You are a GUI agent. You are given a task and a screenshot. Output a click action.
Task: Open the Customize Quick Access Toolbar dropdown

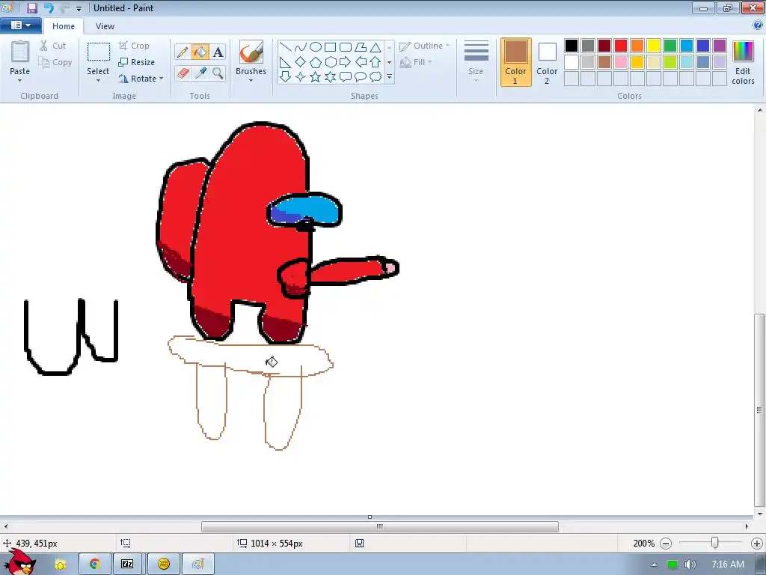click(x=79, y=8)
